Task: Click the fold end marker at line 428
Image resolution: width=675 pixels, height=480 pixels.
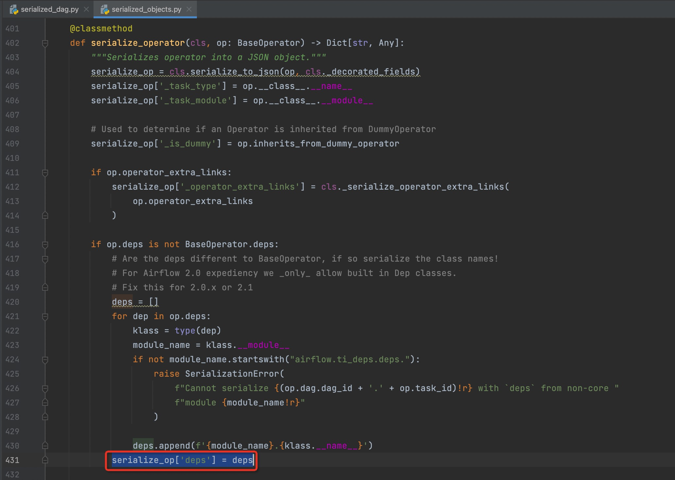Action: (45, 417)
